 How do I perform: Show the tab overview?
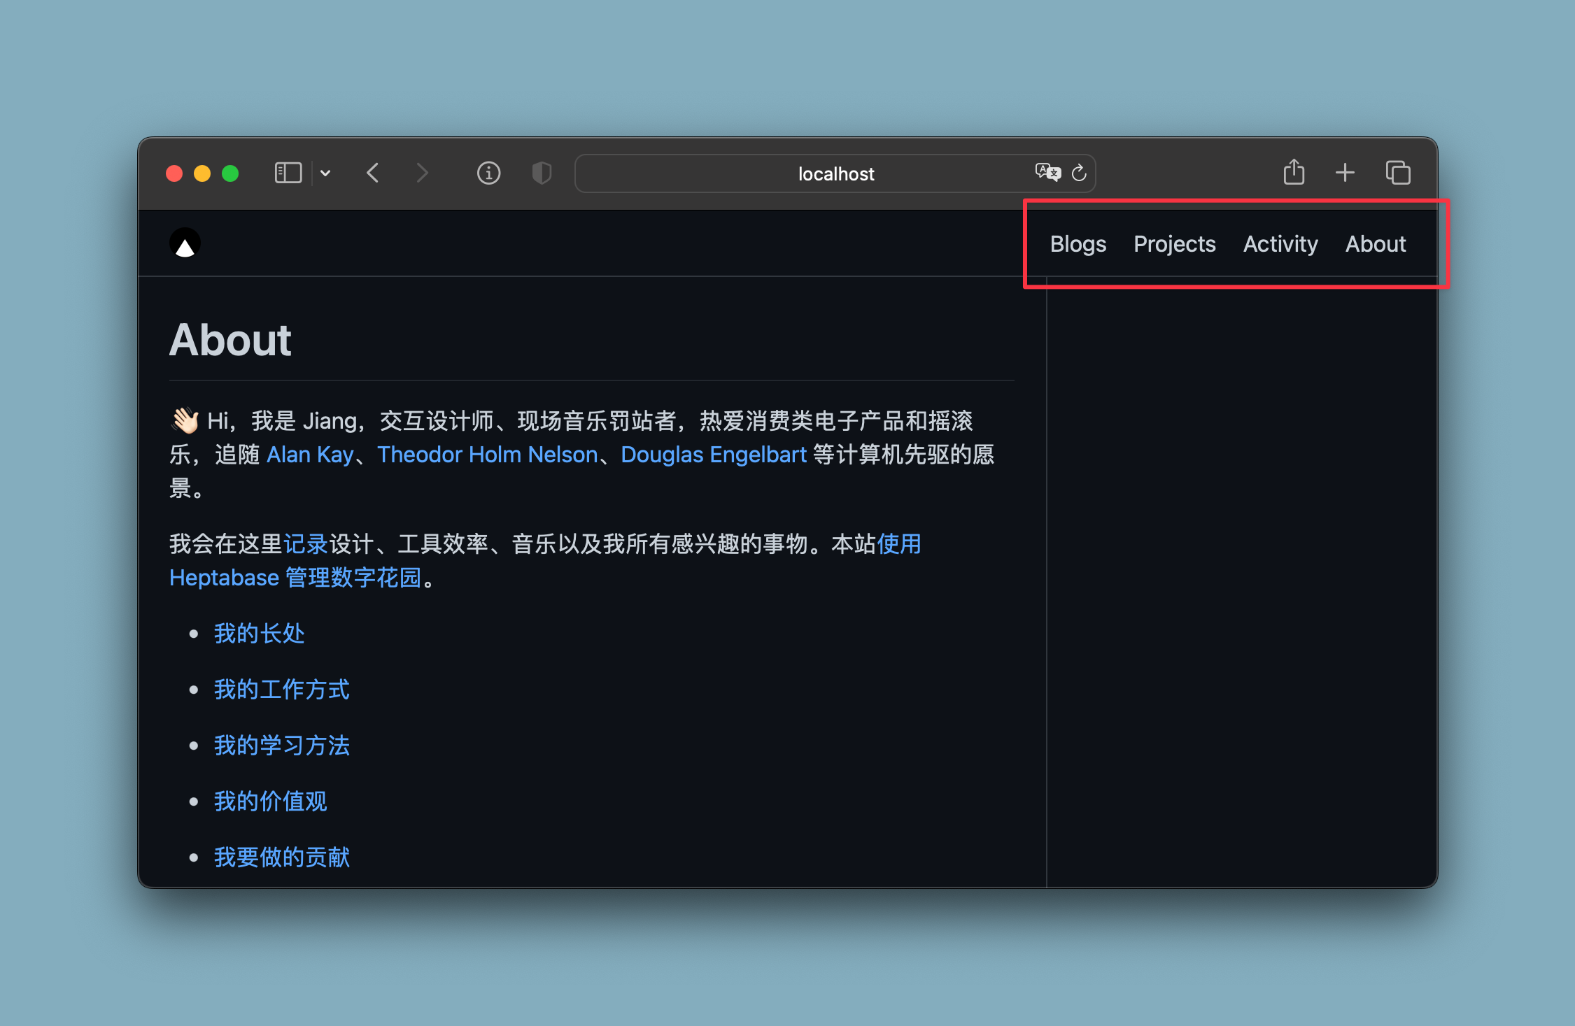[x=1397, y=173]
